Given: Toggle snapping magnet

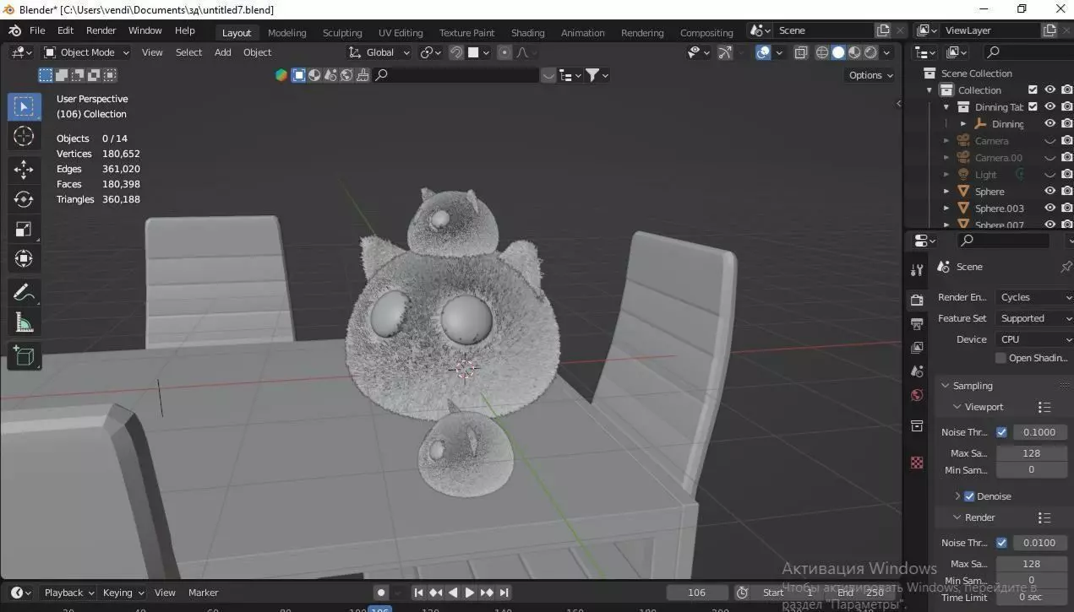Looking at the screenshot, I should tap(456, 52).
